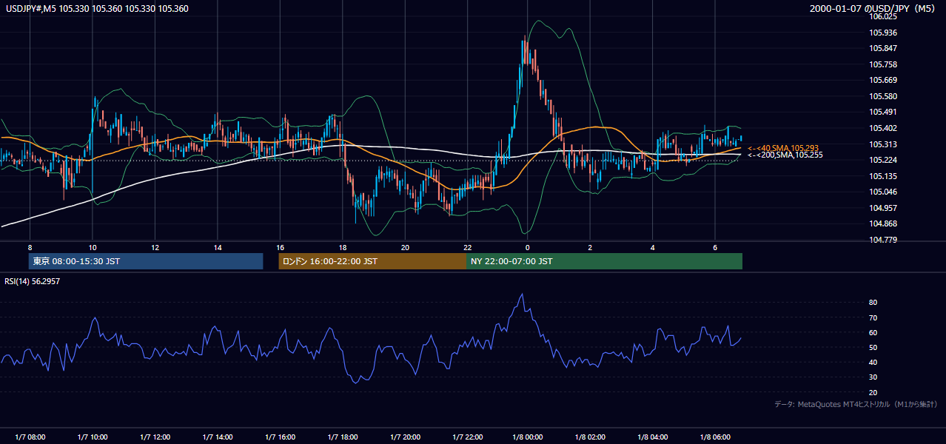This screenshot has height=444, width=946.
Task: Click price level 106.025 on the axis
Action: point(884,16)
